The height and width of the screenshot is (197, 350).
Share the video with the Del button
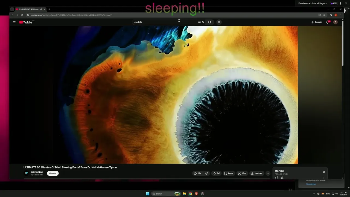point(216,173)
